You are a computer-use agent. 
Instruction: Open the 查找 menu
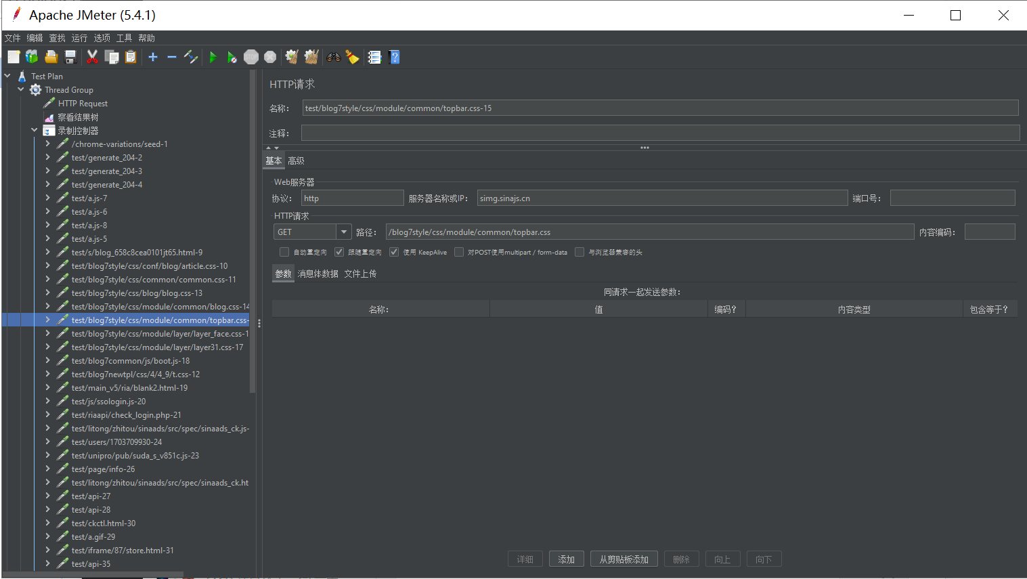point(57,38)
